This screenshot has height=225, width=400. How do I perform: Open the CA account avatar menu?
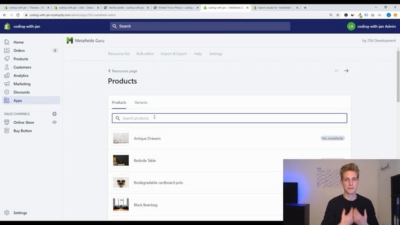pyautogui.click(x=351, y=26)
